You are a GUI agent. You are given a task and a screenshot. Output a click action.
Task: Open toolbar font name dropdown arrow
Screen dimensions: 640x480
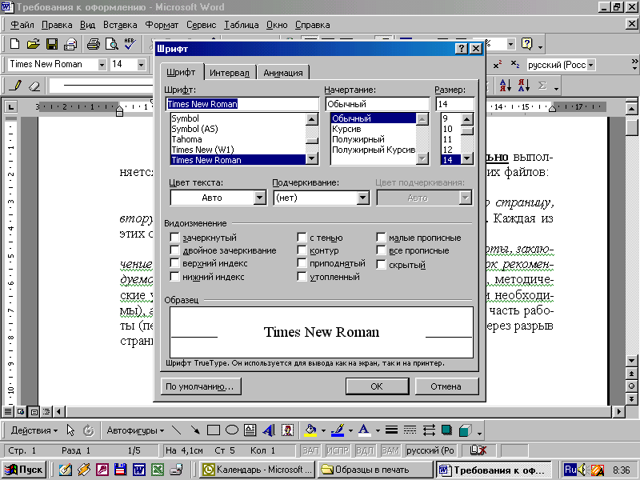tap(102, 65)
